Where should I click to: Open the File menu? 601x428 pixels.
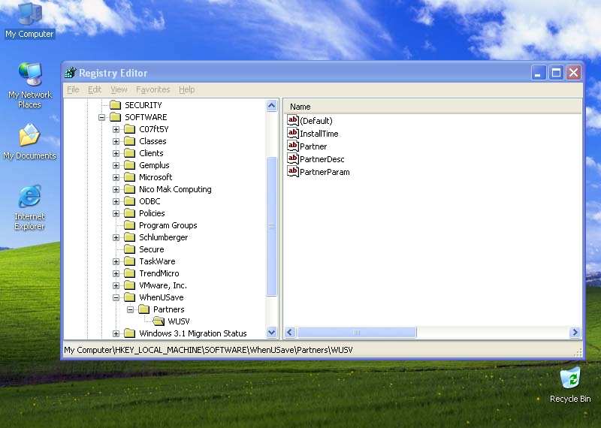(x=73, y=89)
